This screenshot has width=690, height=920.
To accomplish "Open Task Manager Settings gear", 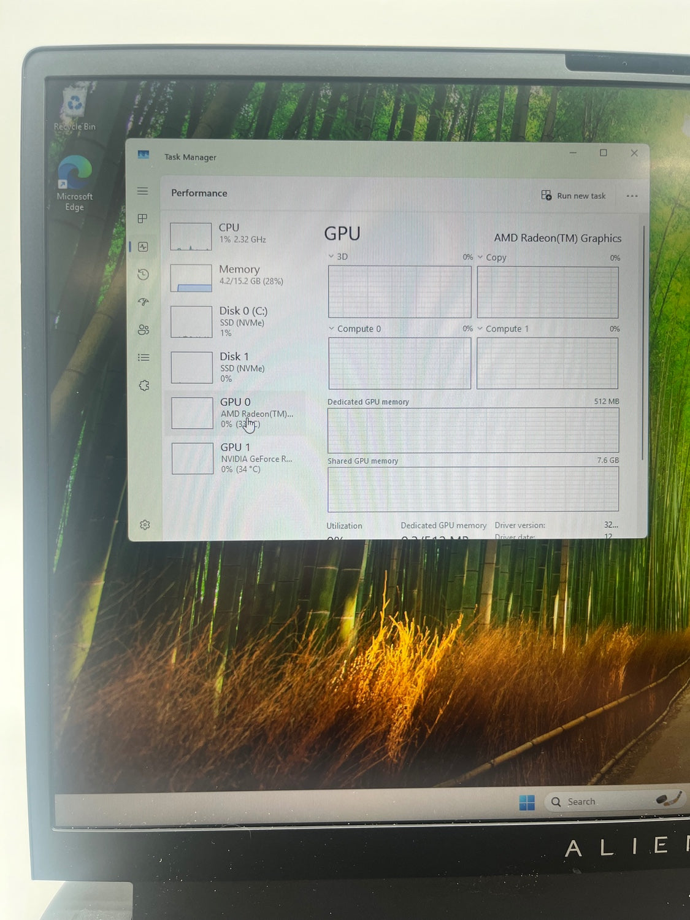I will [145, 525].
